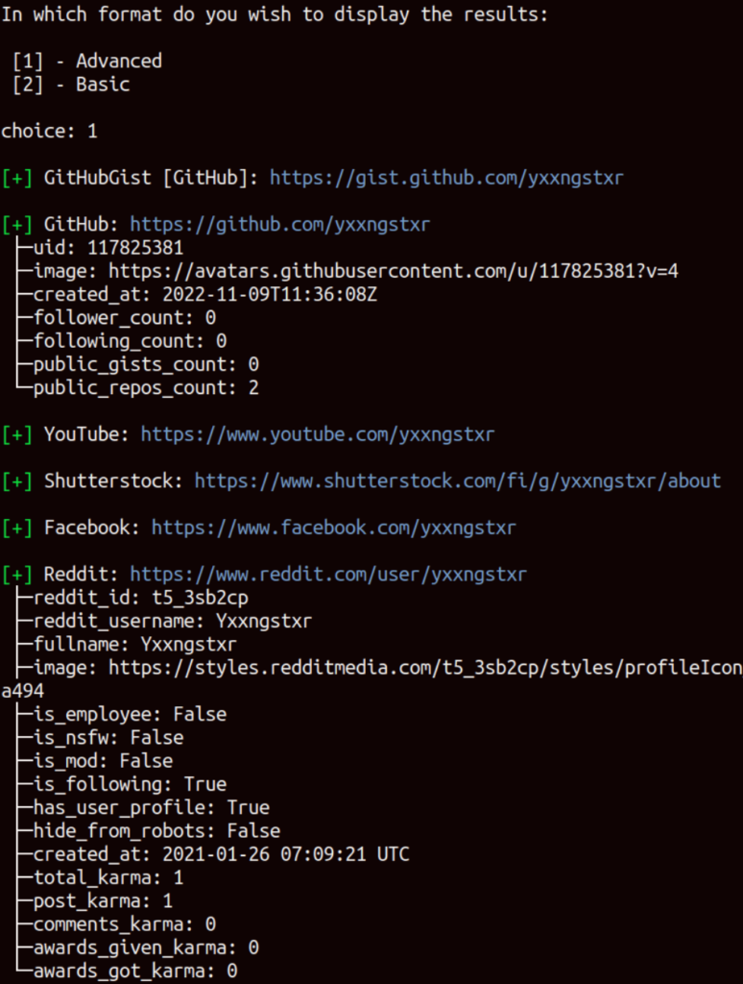Viewport: 743px width, 984px height.
Task: Click the green [+] marker beside Facebook
Action: (17, 528)
